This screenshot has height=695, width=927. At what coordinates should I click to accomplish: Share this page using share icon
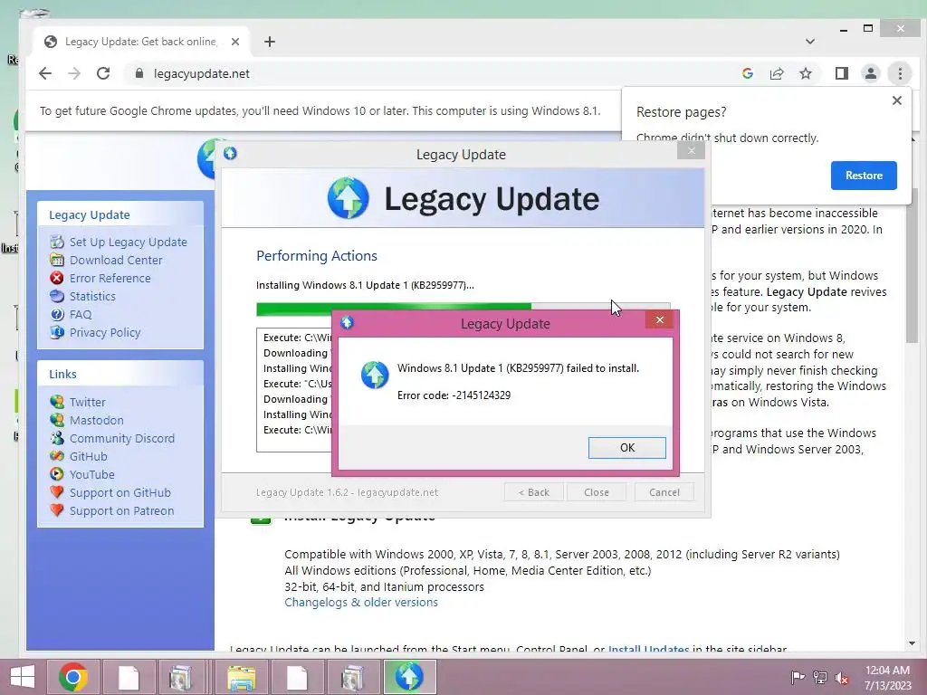pos(776,73)
